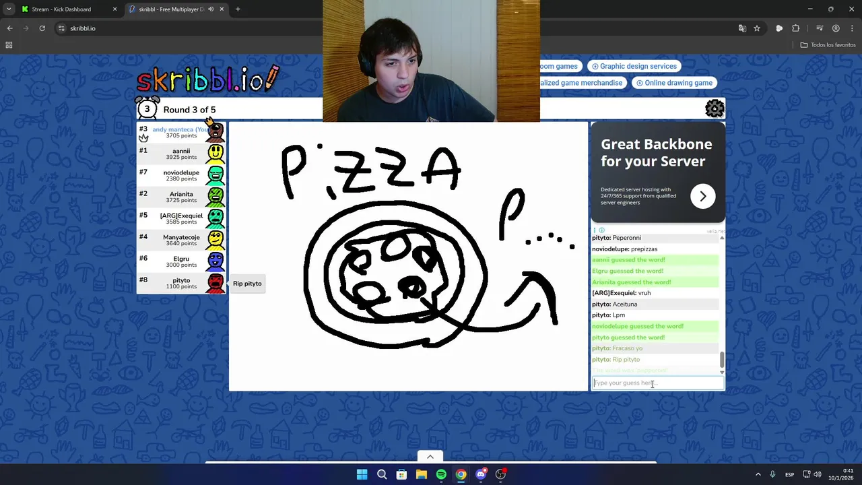Open File Explorer from taskbar

click(x=422, y=474)
